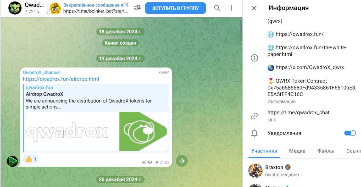Click the chat area scrollbar

point(241,30)
